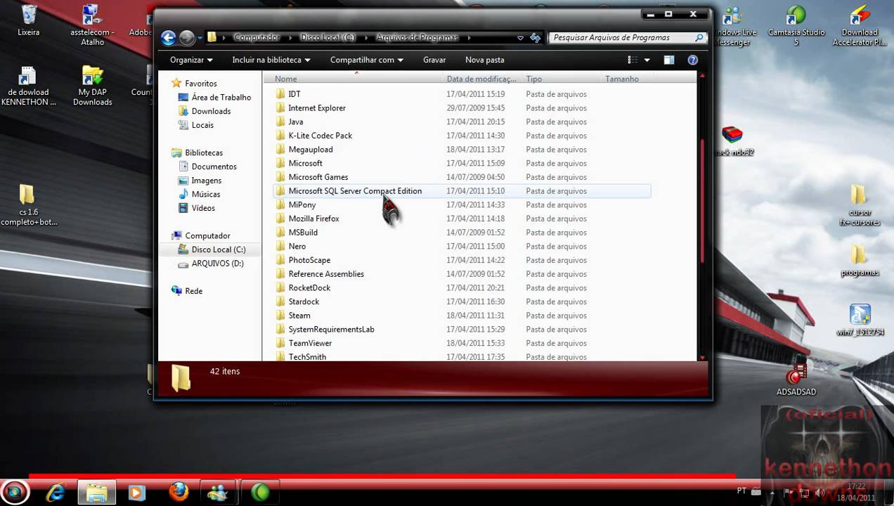Select Locais in navigation pane

coord(195,125)
